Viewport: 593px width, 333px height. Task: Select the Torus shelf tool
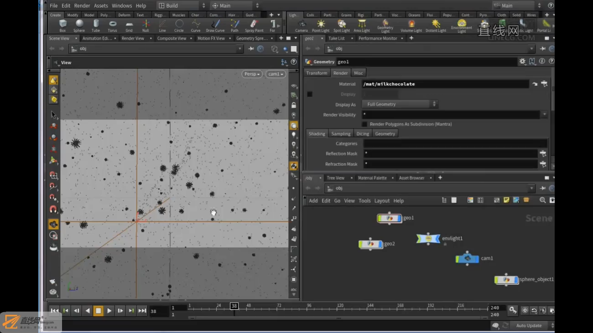click(112, 26)
